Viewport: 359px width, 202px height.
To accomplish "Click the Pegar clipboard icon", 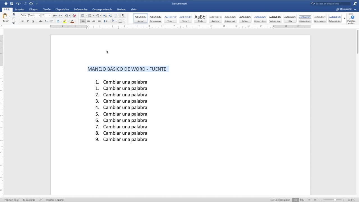I will (x=5, y=16).
